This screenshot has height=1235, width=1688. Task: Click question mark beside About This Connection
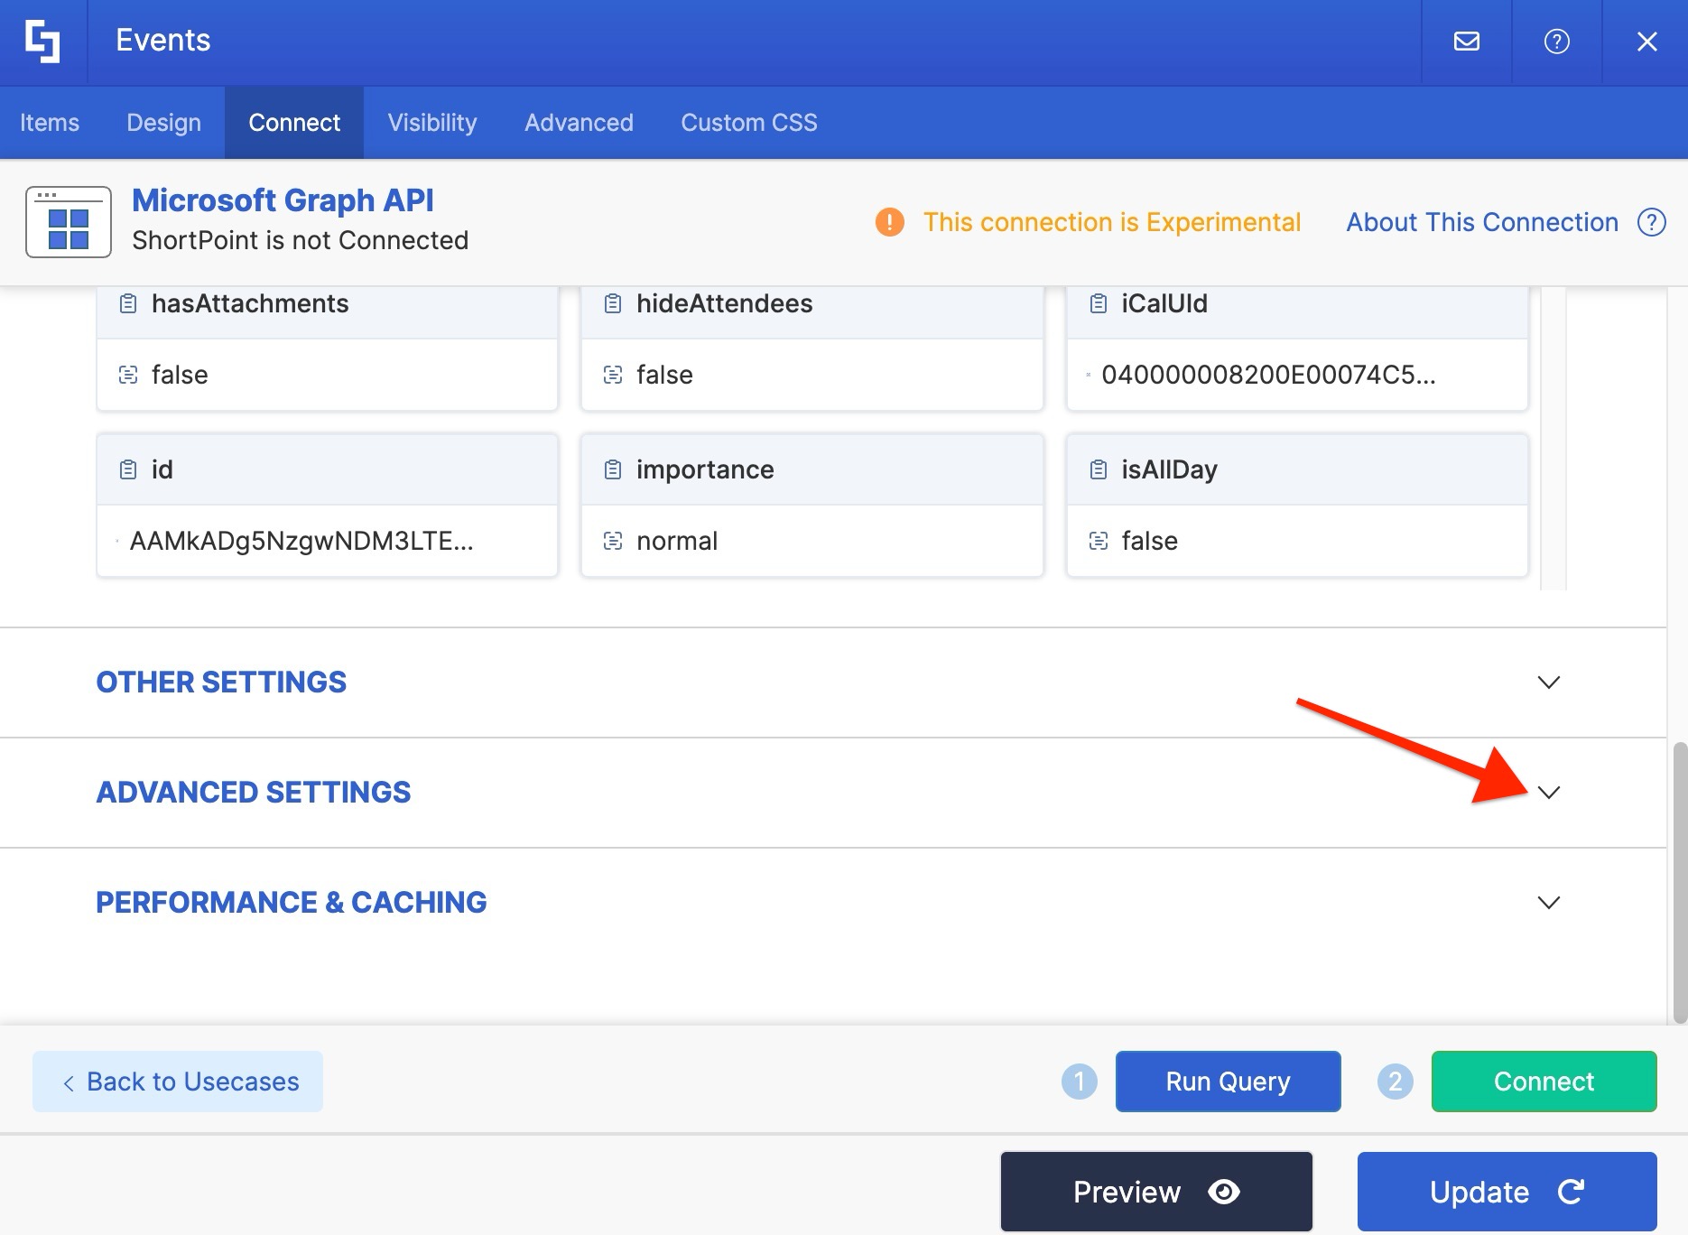click(x=1652, y=222)
